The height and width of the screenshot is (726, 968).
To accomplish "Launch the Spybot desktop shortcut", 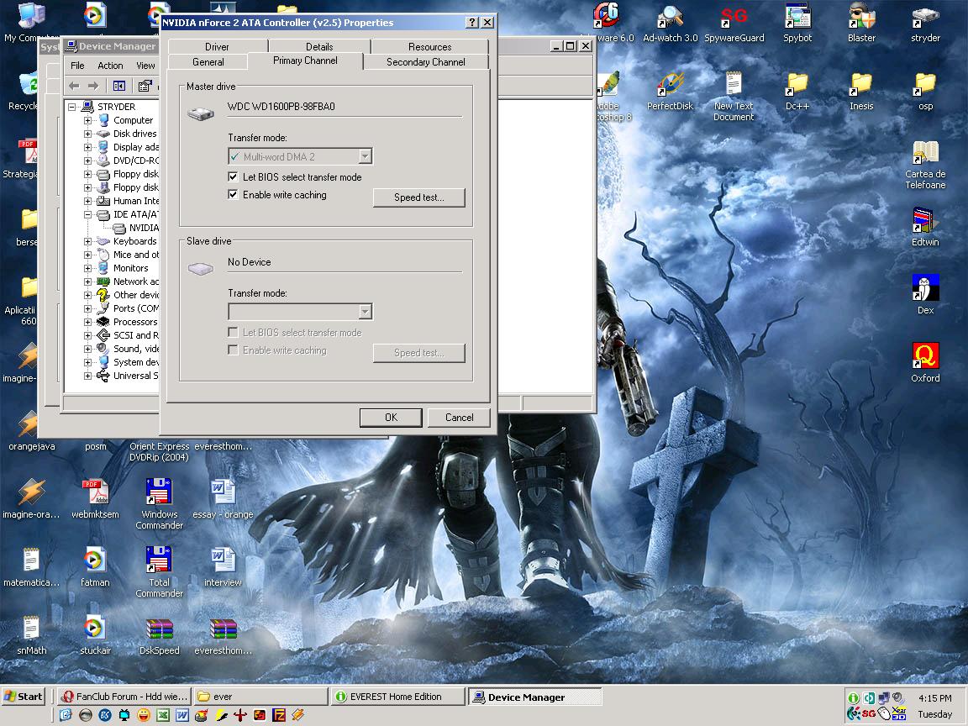I will [797, 24].
